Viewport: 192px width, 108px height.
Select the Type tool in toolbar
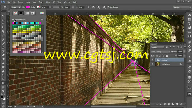[x=3, y=75]
